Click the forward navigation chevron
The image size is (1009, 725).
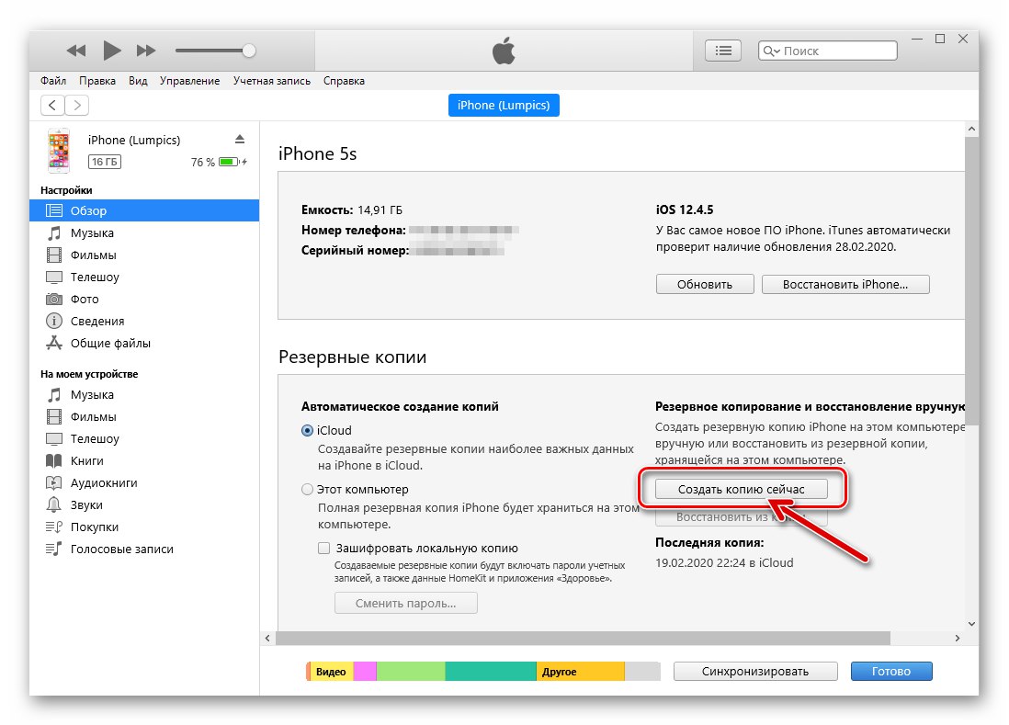(x=76, y=105)
